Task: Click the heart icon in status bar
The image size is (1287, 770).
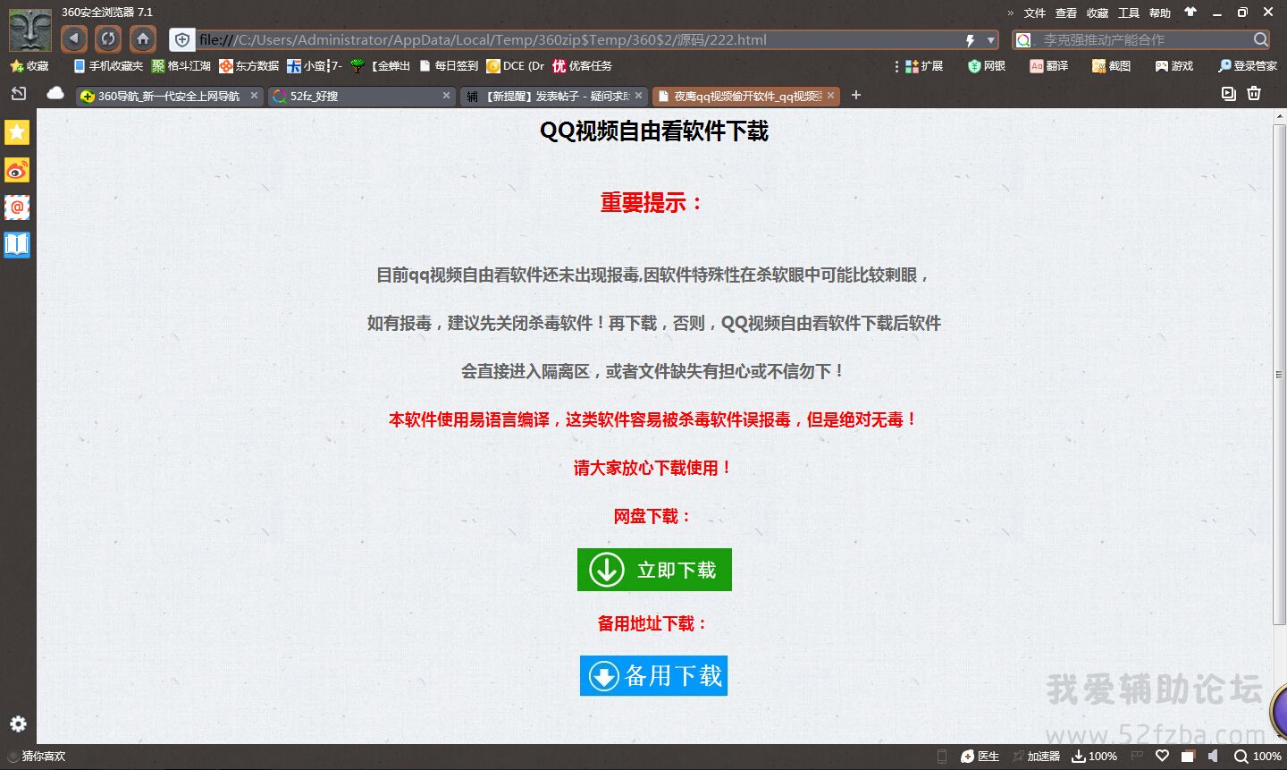Action: click(x=1162, y=757)
